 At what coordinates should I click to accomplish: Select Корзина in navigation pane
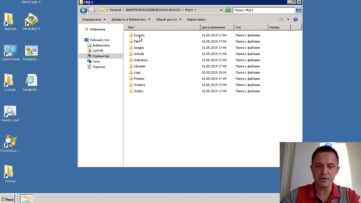(99, 67)
